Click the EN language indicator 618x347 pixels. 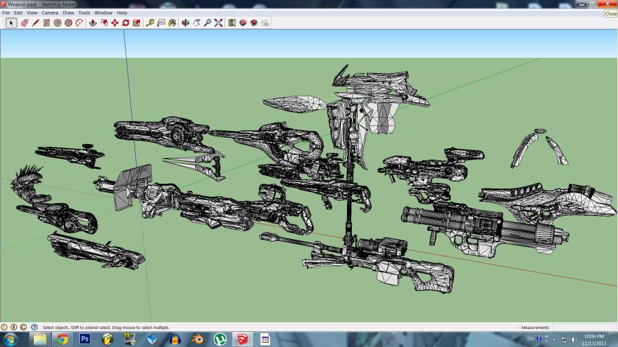(530, 339)
